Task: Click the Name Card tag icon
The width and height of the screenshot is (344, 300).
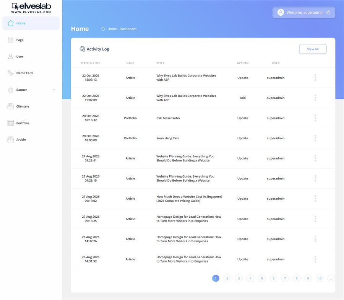Action: 11,73
